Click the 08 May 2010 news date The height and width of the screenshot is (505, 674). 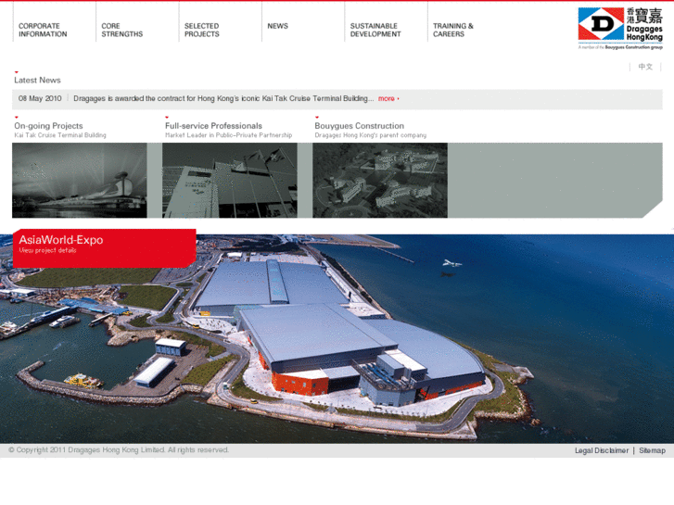(x=40, y=98)
